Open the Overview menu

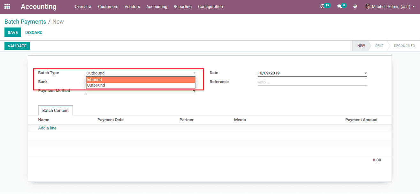click(x=83, y=7)
